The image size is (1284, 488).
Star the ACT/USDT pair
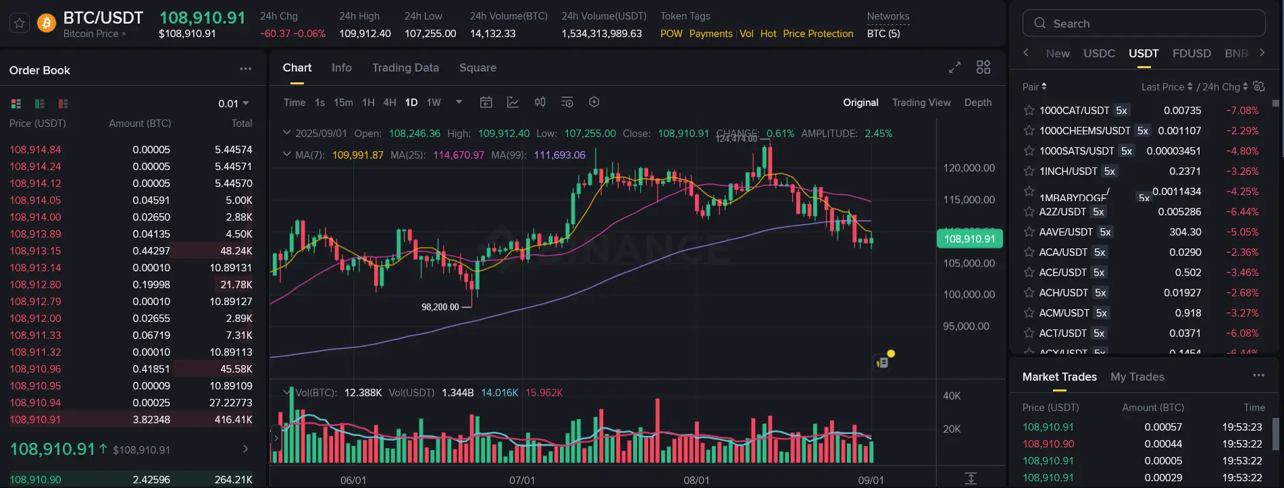coord(1029,333)
